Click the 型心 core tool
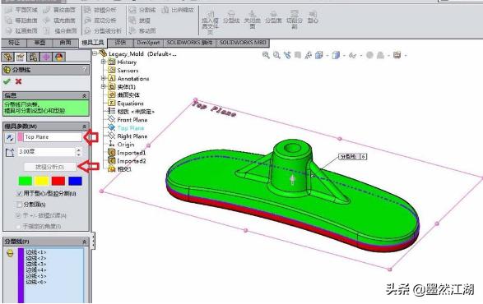Viewport: 483px width, 304px height. pos(313,17)
